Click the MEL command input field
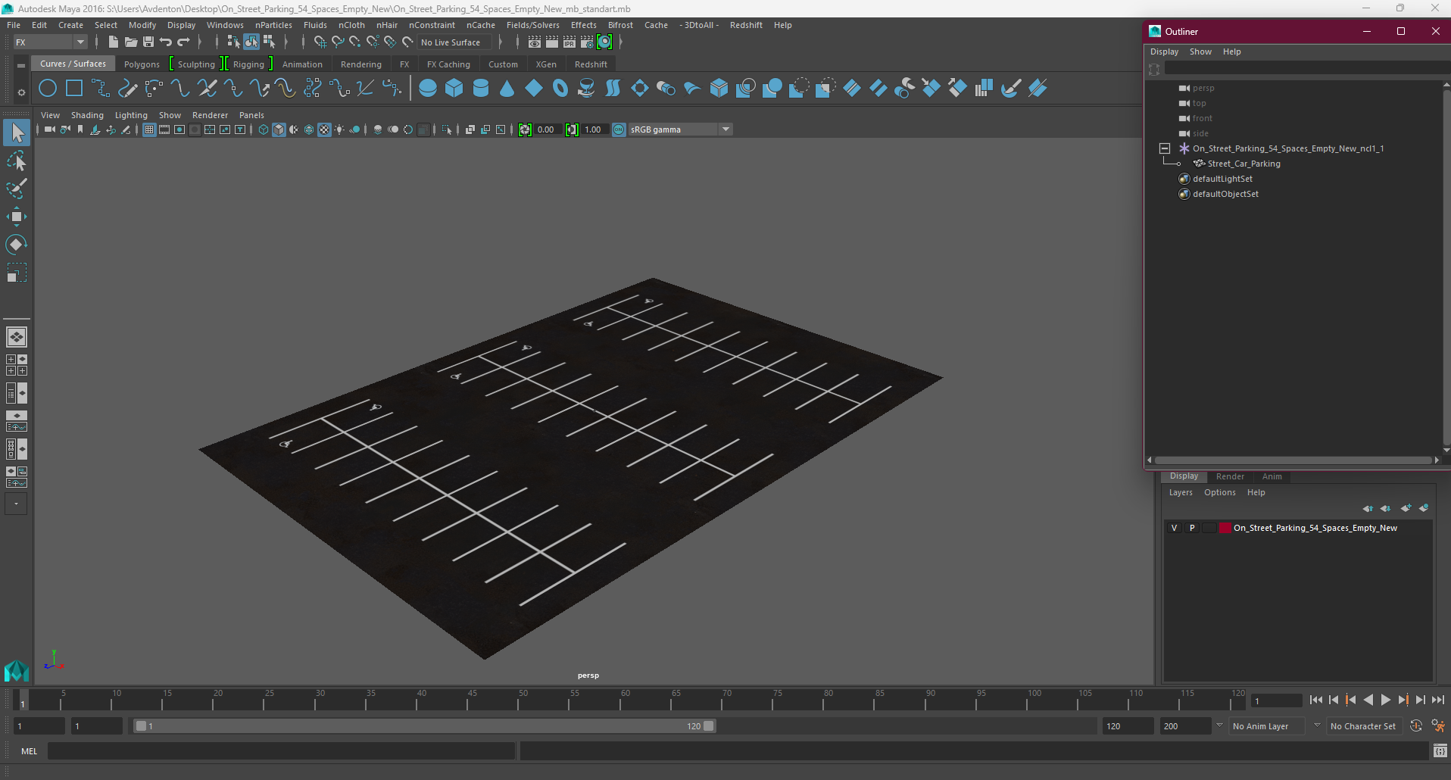Image resolution: width=1451 pixels, height=780 pixels. 281,751
